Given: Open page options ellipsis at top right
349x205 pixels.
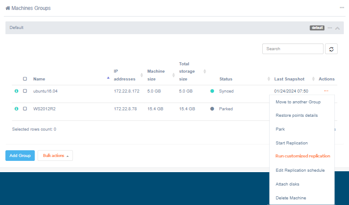Looking at the screenshot, I should pos(342,8).
